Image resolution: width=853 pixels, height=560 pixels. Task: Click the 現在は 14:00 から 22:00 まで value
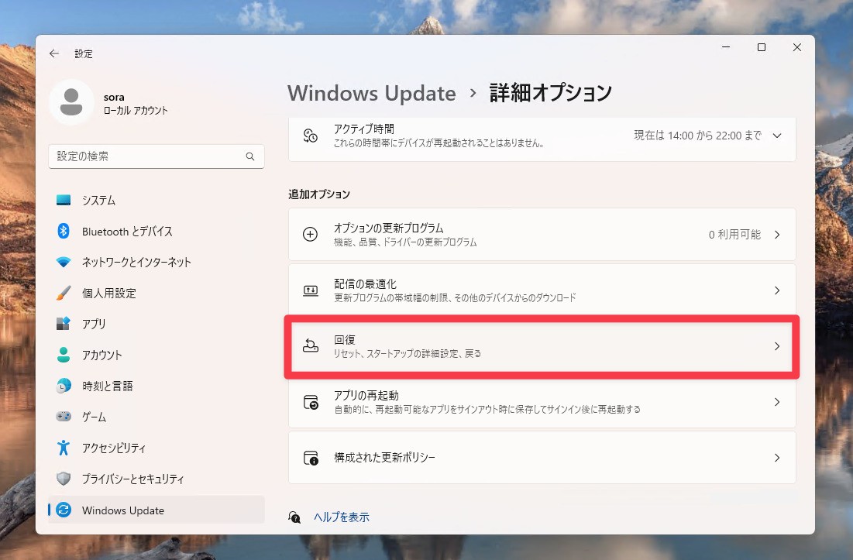(x=697, y=136)
